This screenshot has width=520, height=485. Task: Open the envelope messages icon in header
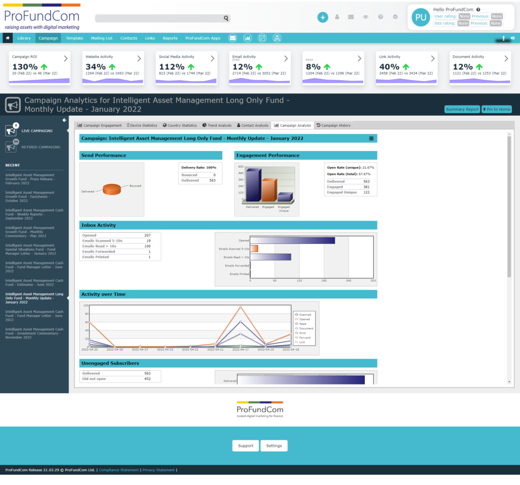pos(351,17)
